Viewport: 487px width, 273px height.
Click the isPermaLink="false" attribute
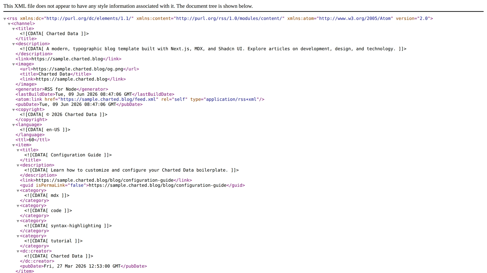click(x=61, y=185)
